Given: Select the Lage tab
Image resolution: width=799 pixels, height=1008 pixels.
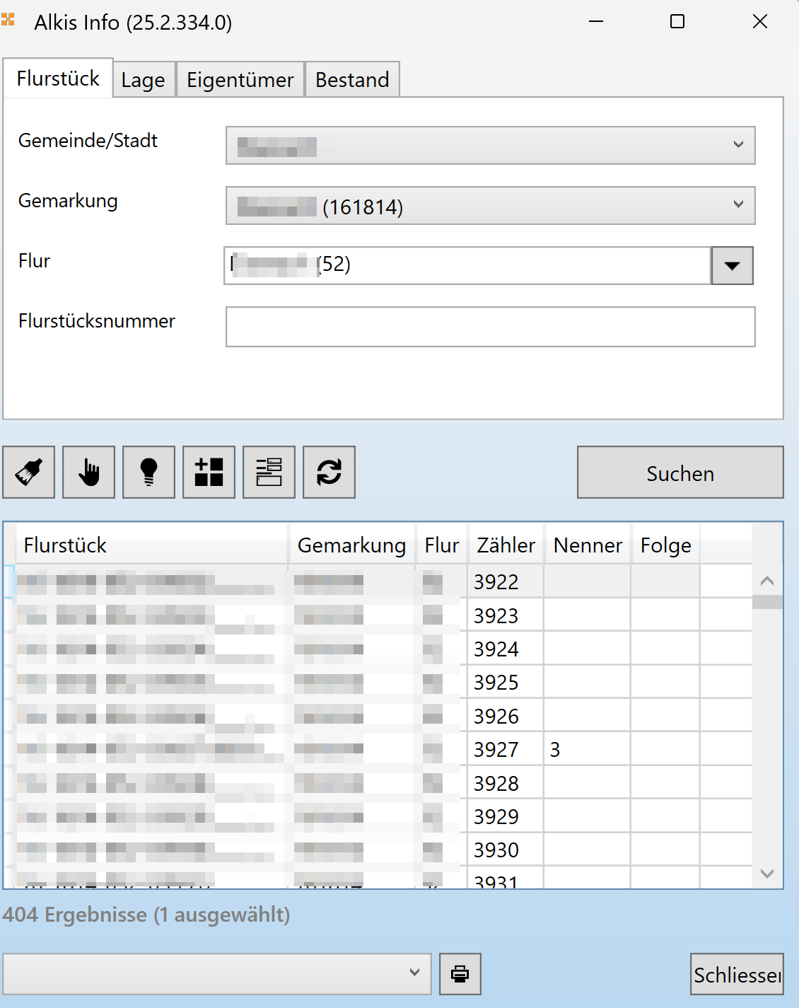Looking at the screenshot, I should (x=143, y=80).
